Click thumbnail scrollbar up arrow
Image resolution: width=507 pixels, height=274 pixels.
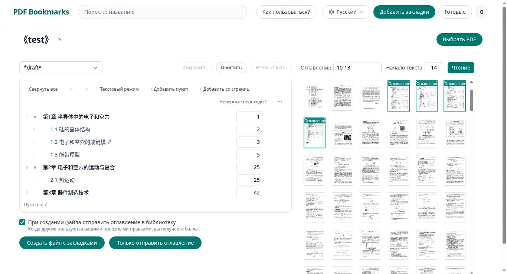pos(472,82)
